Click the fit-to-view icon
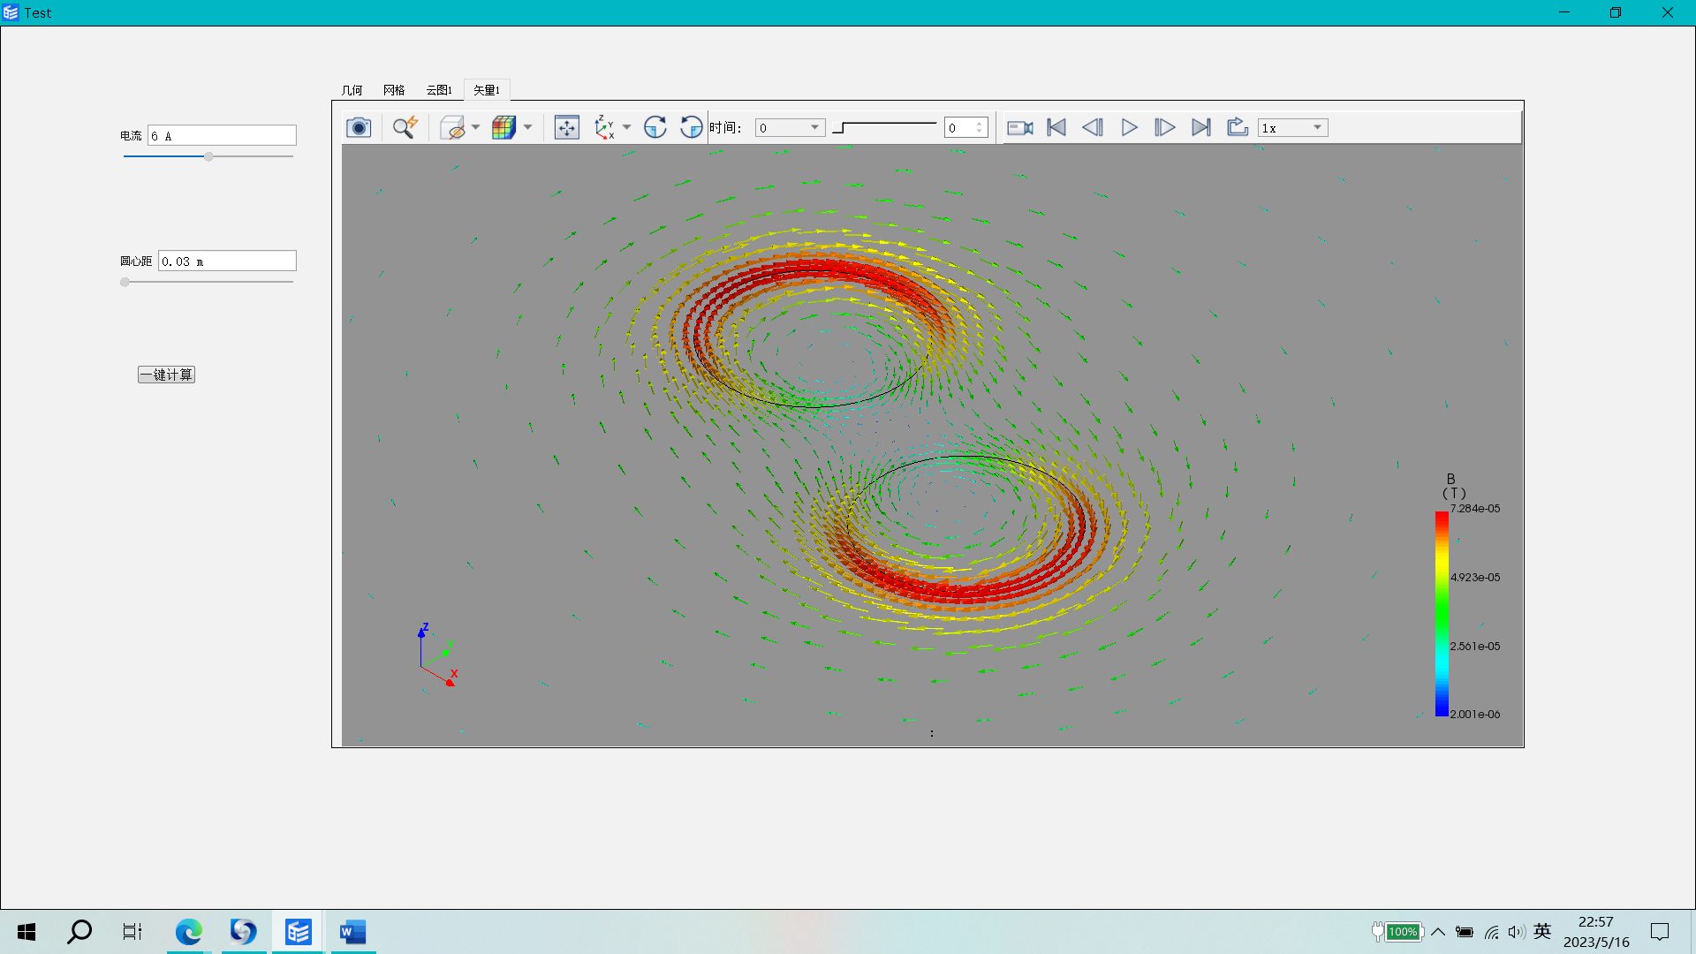Image resolution: width=1696 pixels, height=954 pixels. tap(566, 128)
